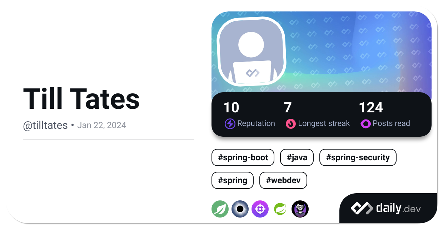This screenshot has height=229, width=443.
Task: Open the light green Spring leaf source icon
Action: point(280,209)
